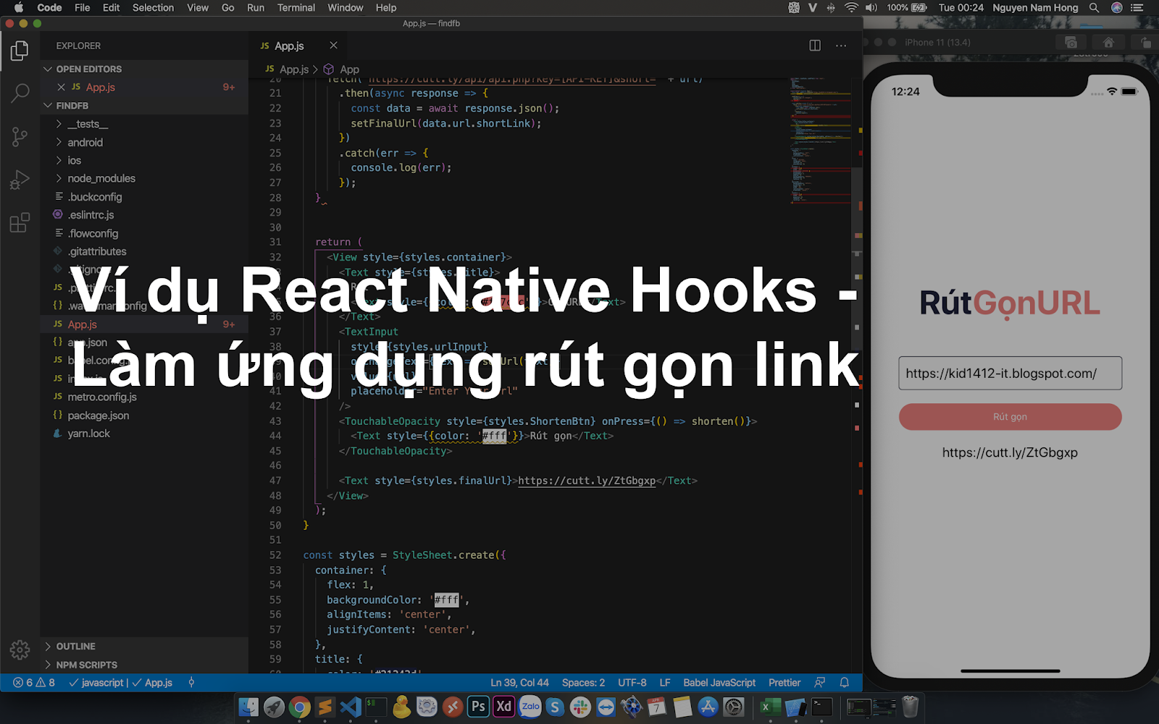Open Visual Studio Code dock icon
1159x724 pixels.
coord(351,707)
